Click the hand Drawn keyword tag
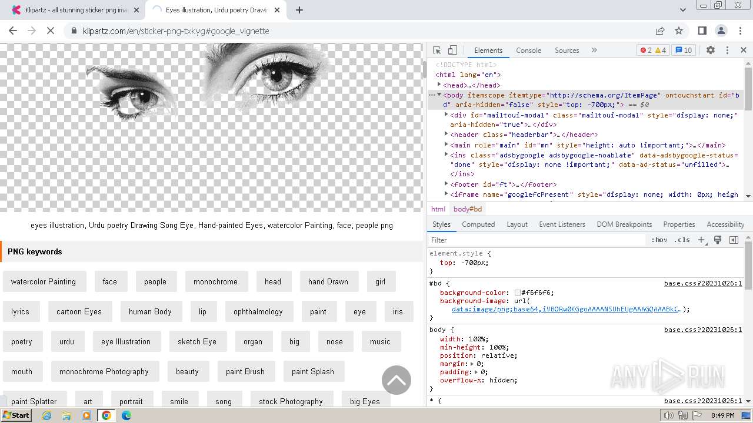This screenshot has width=753, height=423. [328, 281]
